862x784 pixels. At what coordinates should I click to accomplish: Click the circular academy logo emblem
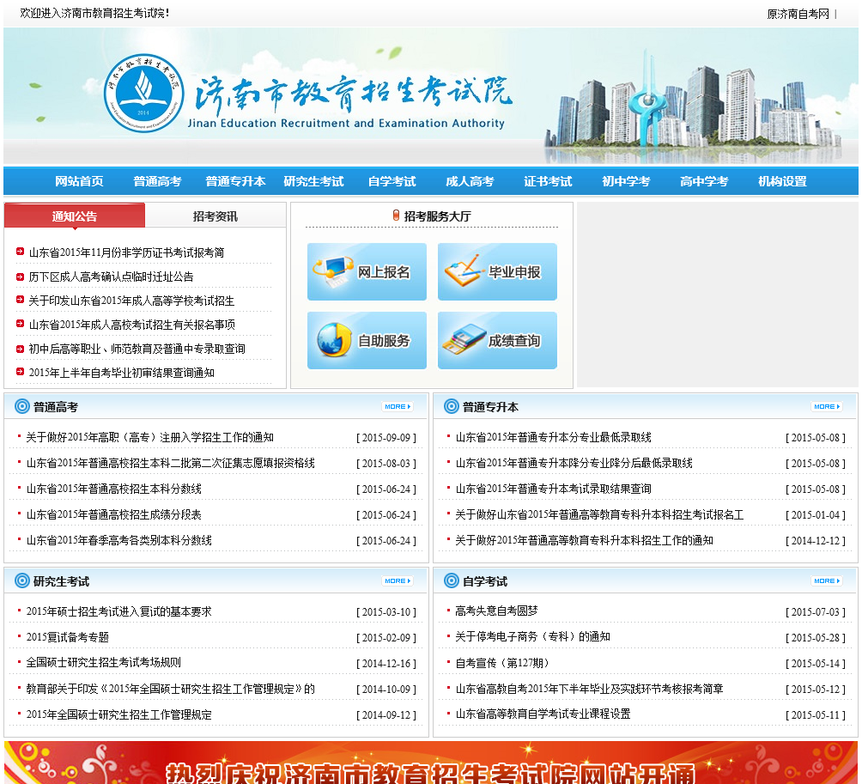tap(144, 93)
